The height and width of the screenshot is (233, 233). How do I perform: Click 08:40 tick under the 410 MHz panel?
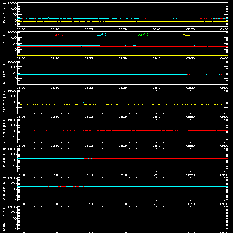click(156, 59)
